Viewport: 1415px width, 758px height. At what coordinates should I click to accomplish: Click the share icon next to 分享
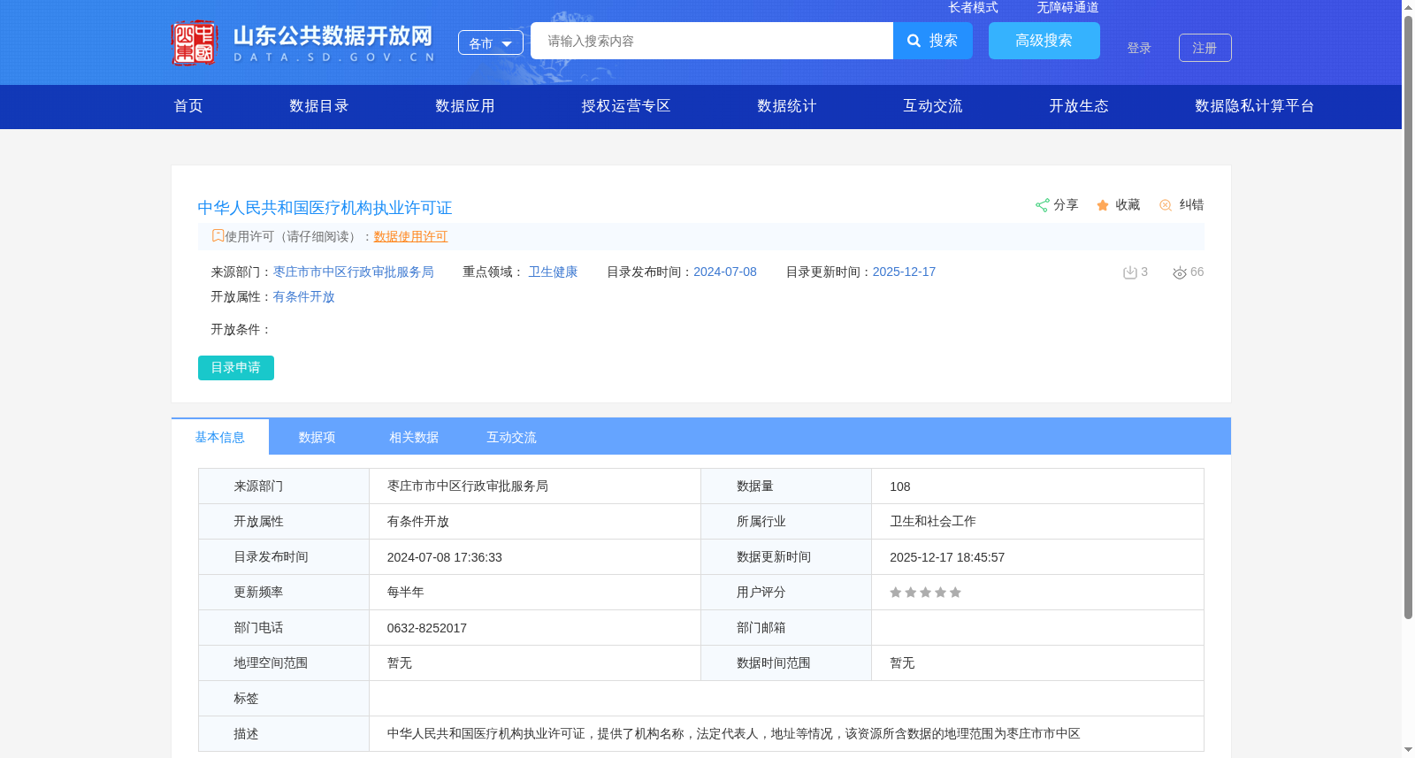(1042, 205)
